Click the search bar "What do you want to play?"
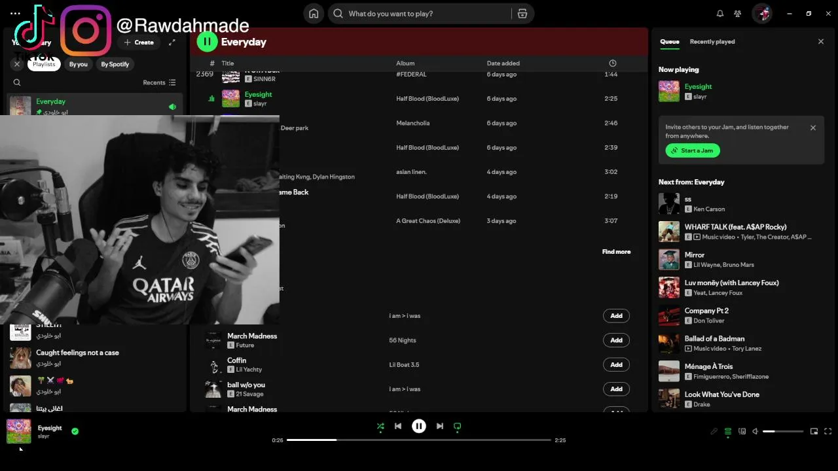Image resolution: width=838 pixels, height=471 pixels. (419, 14)
